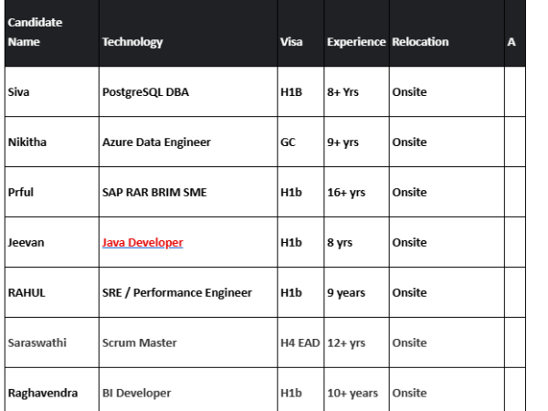
Task: Click the cell with name Nikitha
Action: (52, 142)
